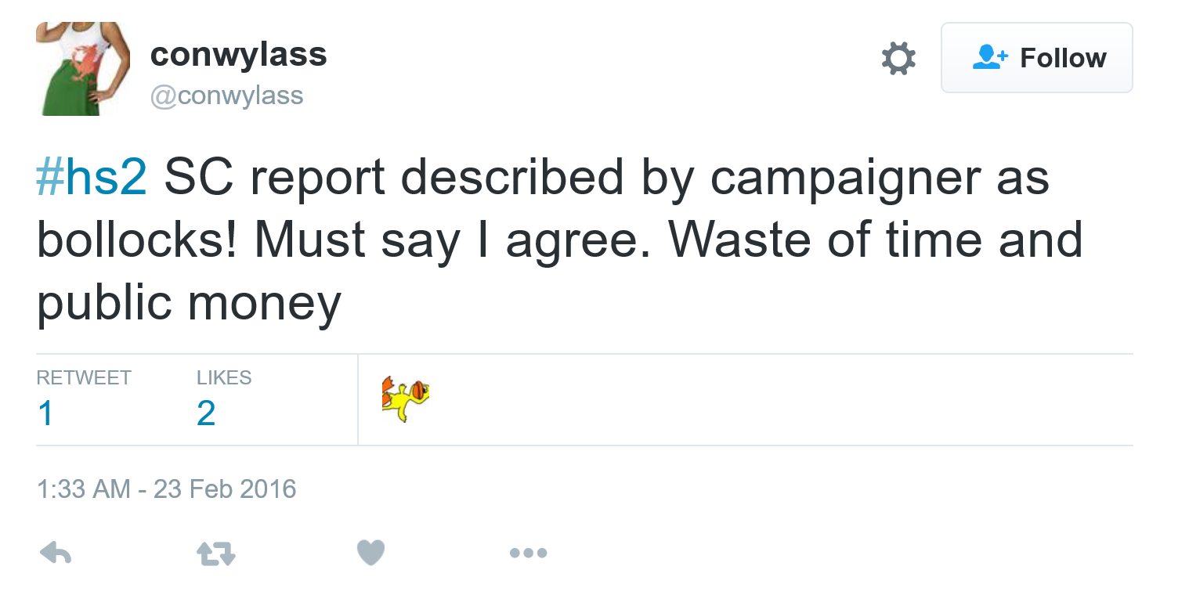1189x595 pixels.
Task: Click the reply arrow icon
Action: click(x=56, y=554)
